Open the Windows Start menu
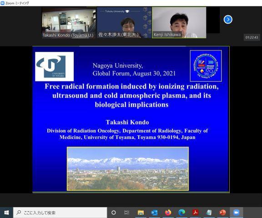This screenshot has height=218, width=262. click(6, 213)
